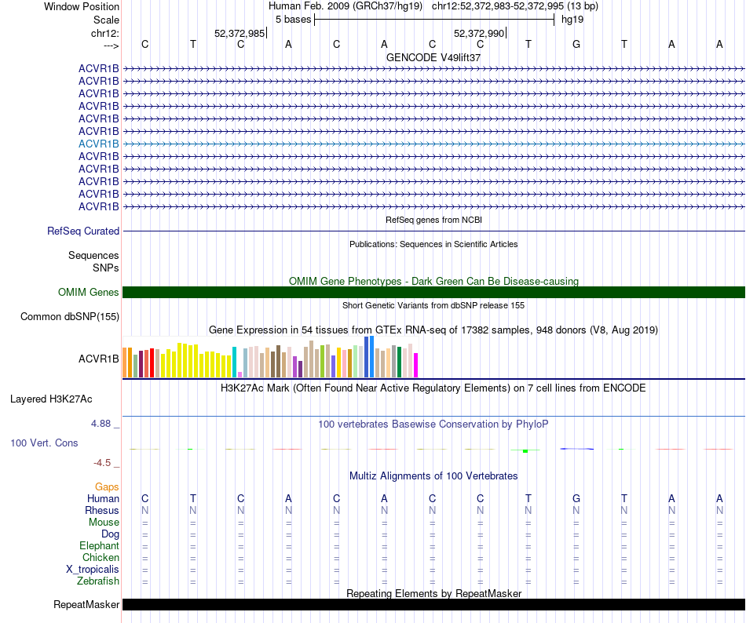
Task: Click the SNPs track label
Action: 106,268
